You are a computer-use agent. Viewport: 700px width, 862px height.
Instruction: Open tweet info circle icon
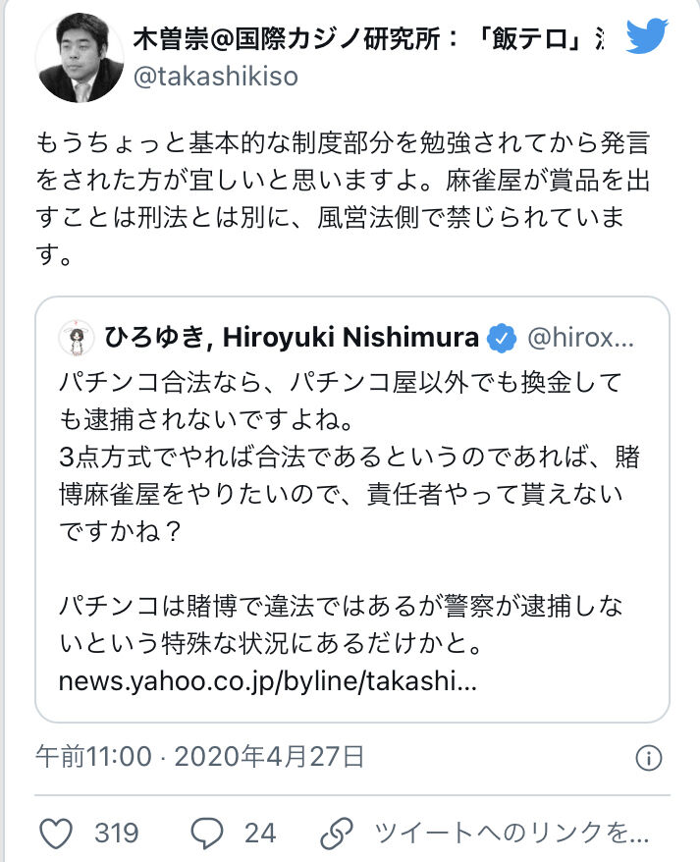click(x=649, y=758)
